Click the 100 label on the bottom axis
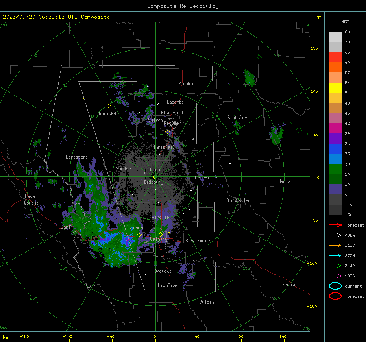366x342 pixels. pos(240,337)
